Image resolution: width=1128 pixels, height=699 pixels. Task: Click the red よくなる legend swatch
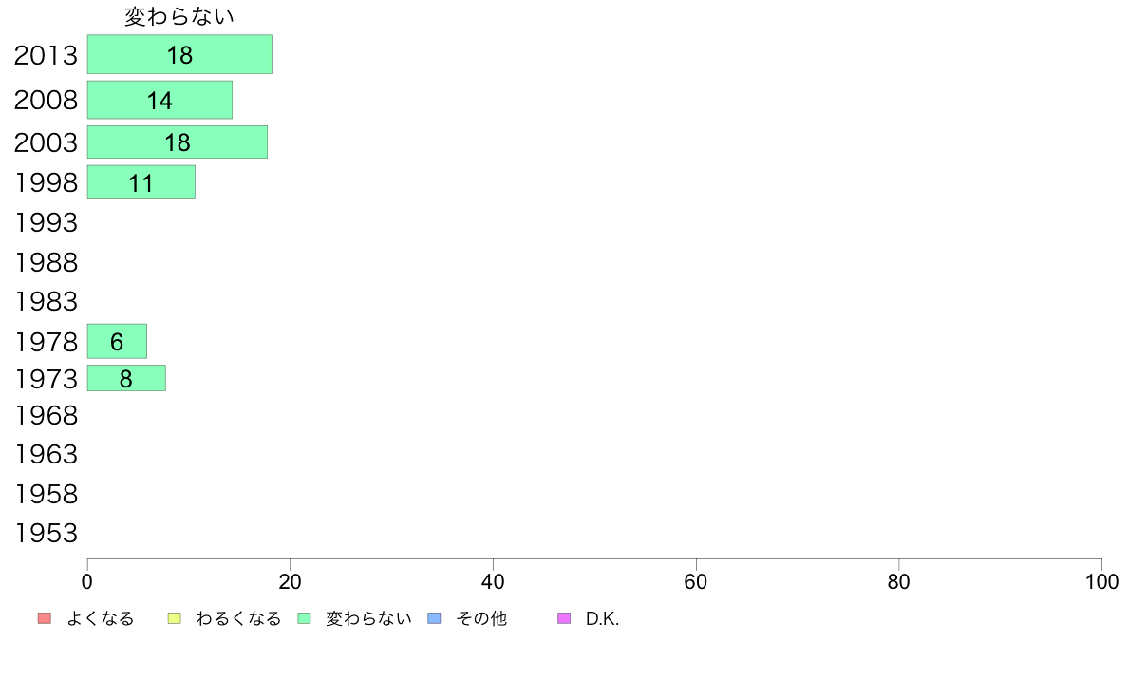tap(45, 618)
